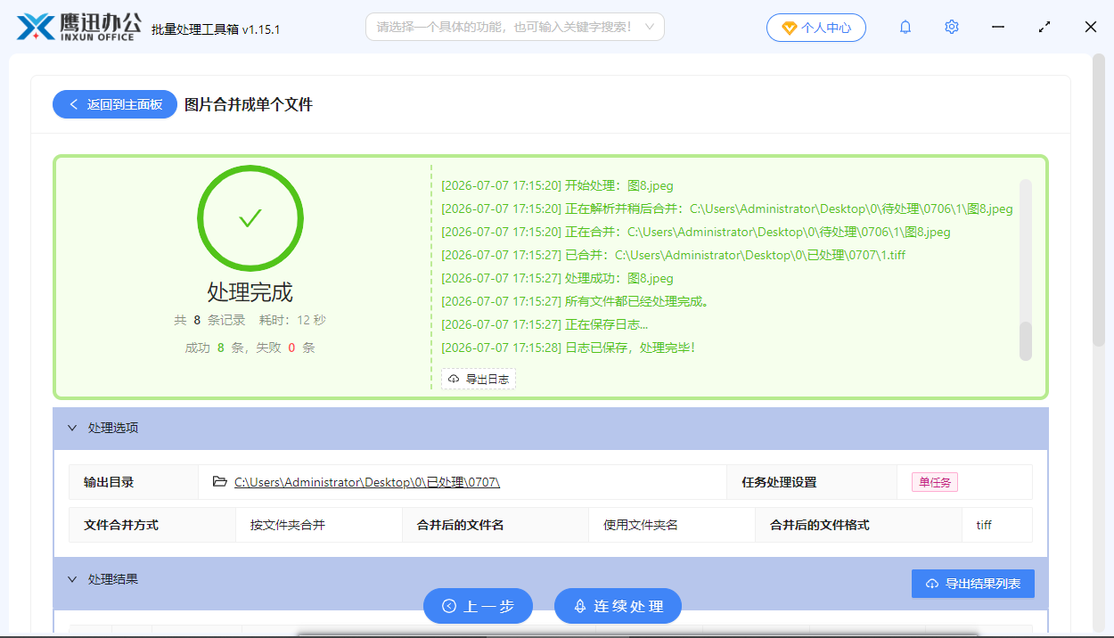Open output directory path link
The image size is (1114, 638).
367,482
